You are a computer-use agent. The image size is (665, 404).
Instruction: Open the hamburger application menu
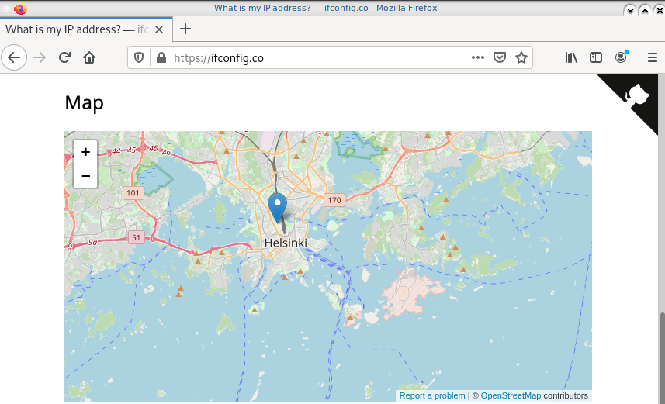tap(652, 57)
